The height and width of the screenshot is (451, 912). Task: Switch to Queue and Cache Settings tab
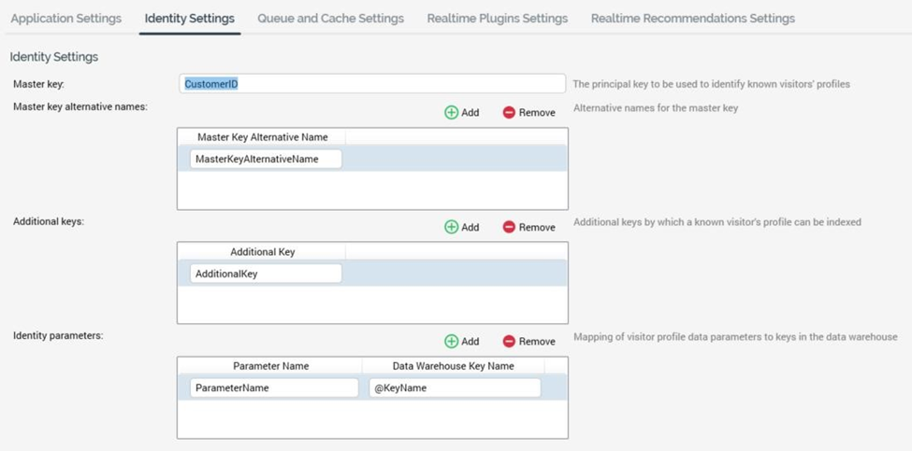tap(330, 19)
